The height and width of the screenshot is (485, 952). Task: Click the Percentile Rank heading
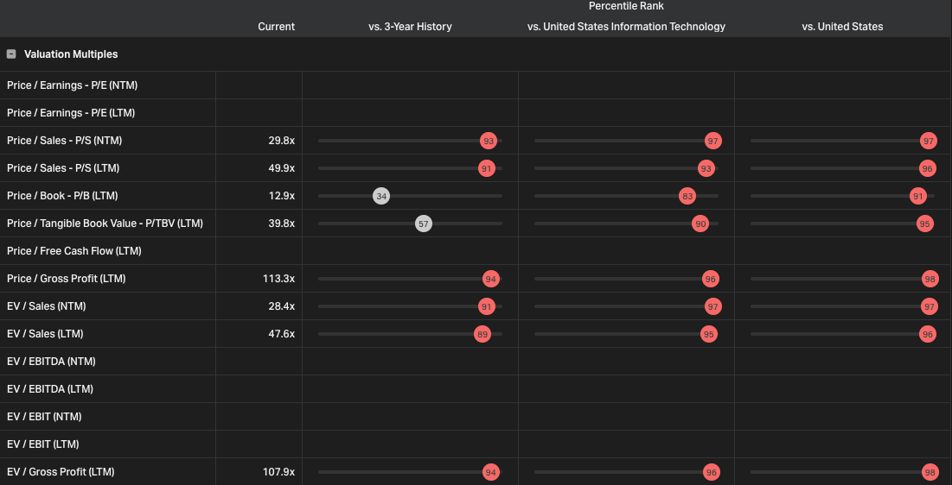626,6
